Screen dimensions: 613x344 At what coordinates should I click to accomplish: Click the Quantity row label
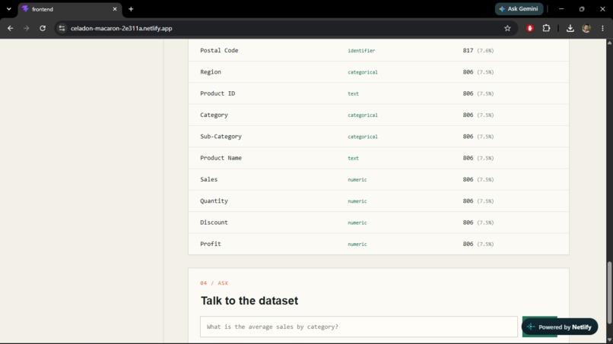(214, 200)
